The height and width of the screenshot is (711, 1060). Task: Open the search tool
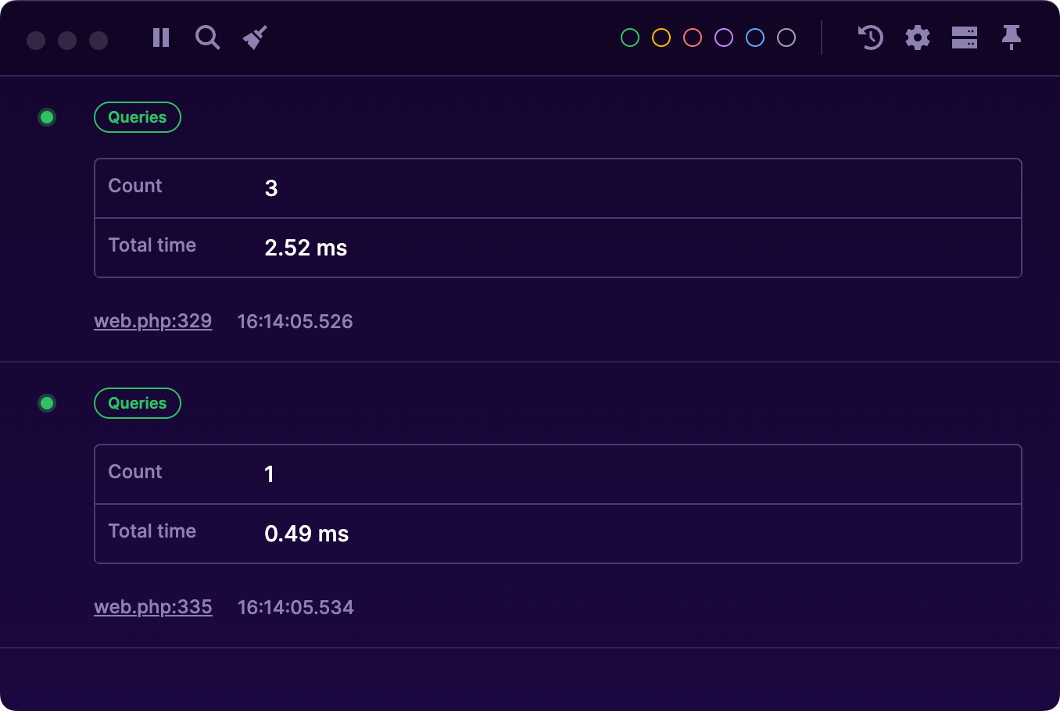coord(207,38)
